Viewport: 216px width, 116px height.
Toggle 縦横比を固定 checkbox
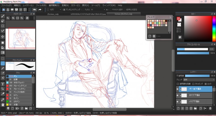click(x=124, y=10)
